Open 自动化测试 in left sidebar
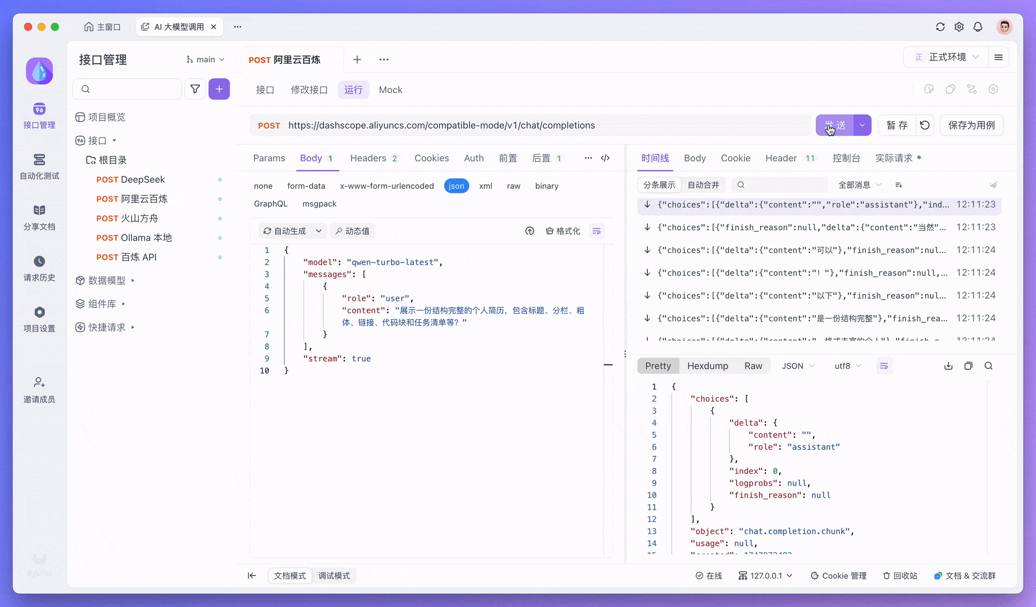Viewport: 1036px width, 607px height. (x=39, y=167)
